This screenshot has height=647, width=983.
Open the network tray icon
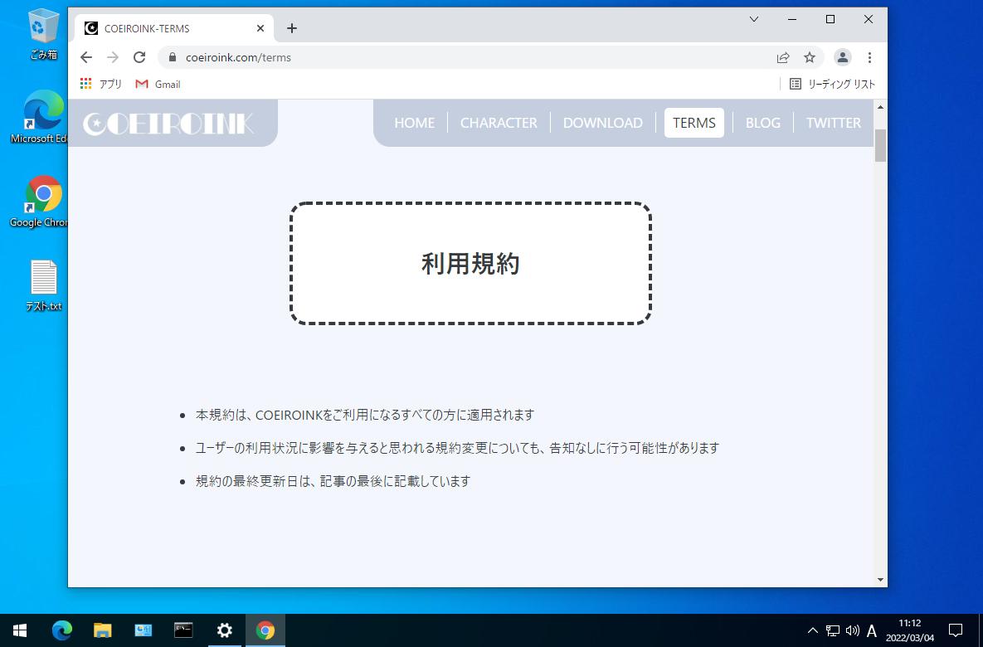click(x=833, y=630)
